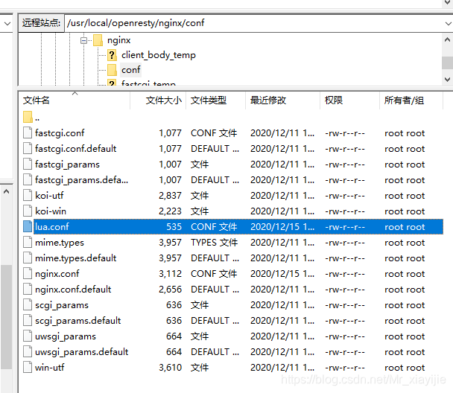This screenshot has width=453, height=393.
Task: Select nginx folder in directory tree
Action: 118,40
